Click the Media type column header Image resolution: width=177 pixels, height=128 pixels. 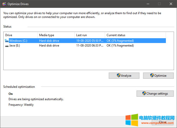(56, 35)
